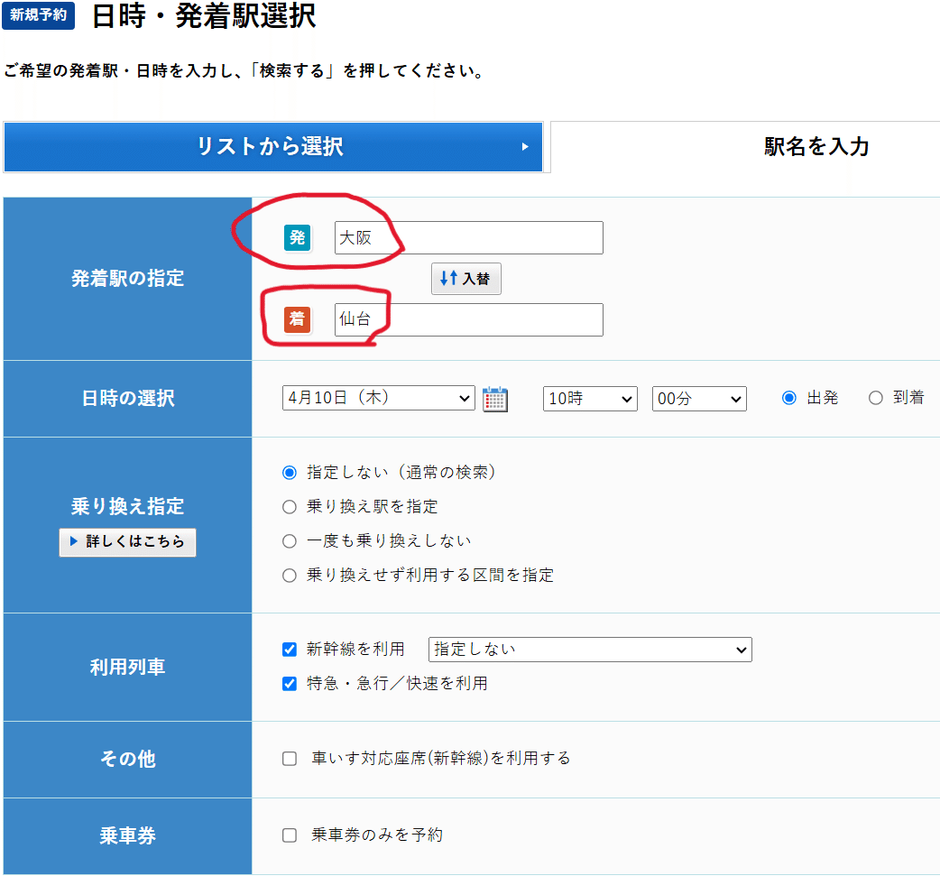Open 詳しくはこちら details button

[x=128, y=542]
